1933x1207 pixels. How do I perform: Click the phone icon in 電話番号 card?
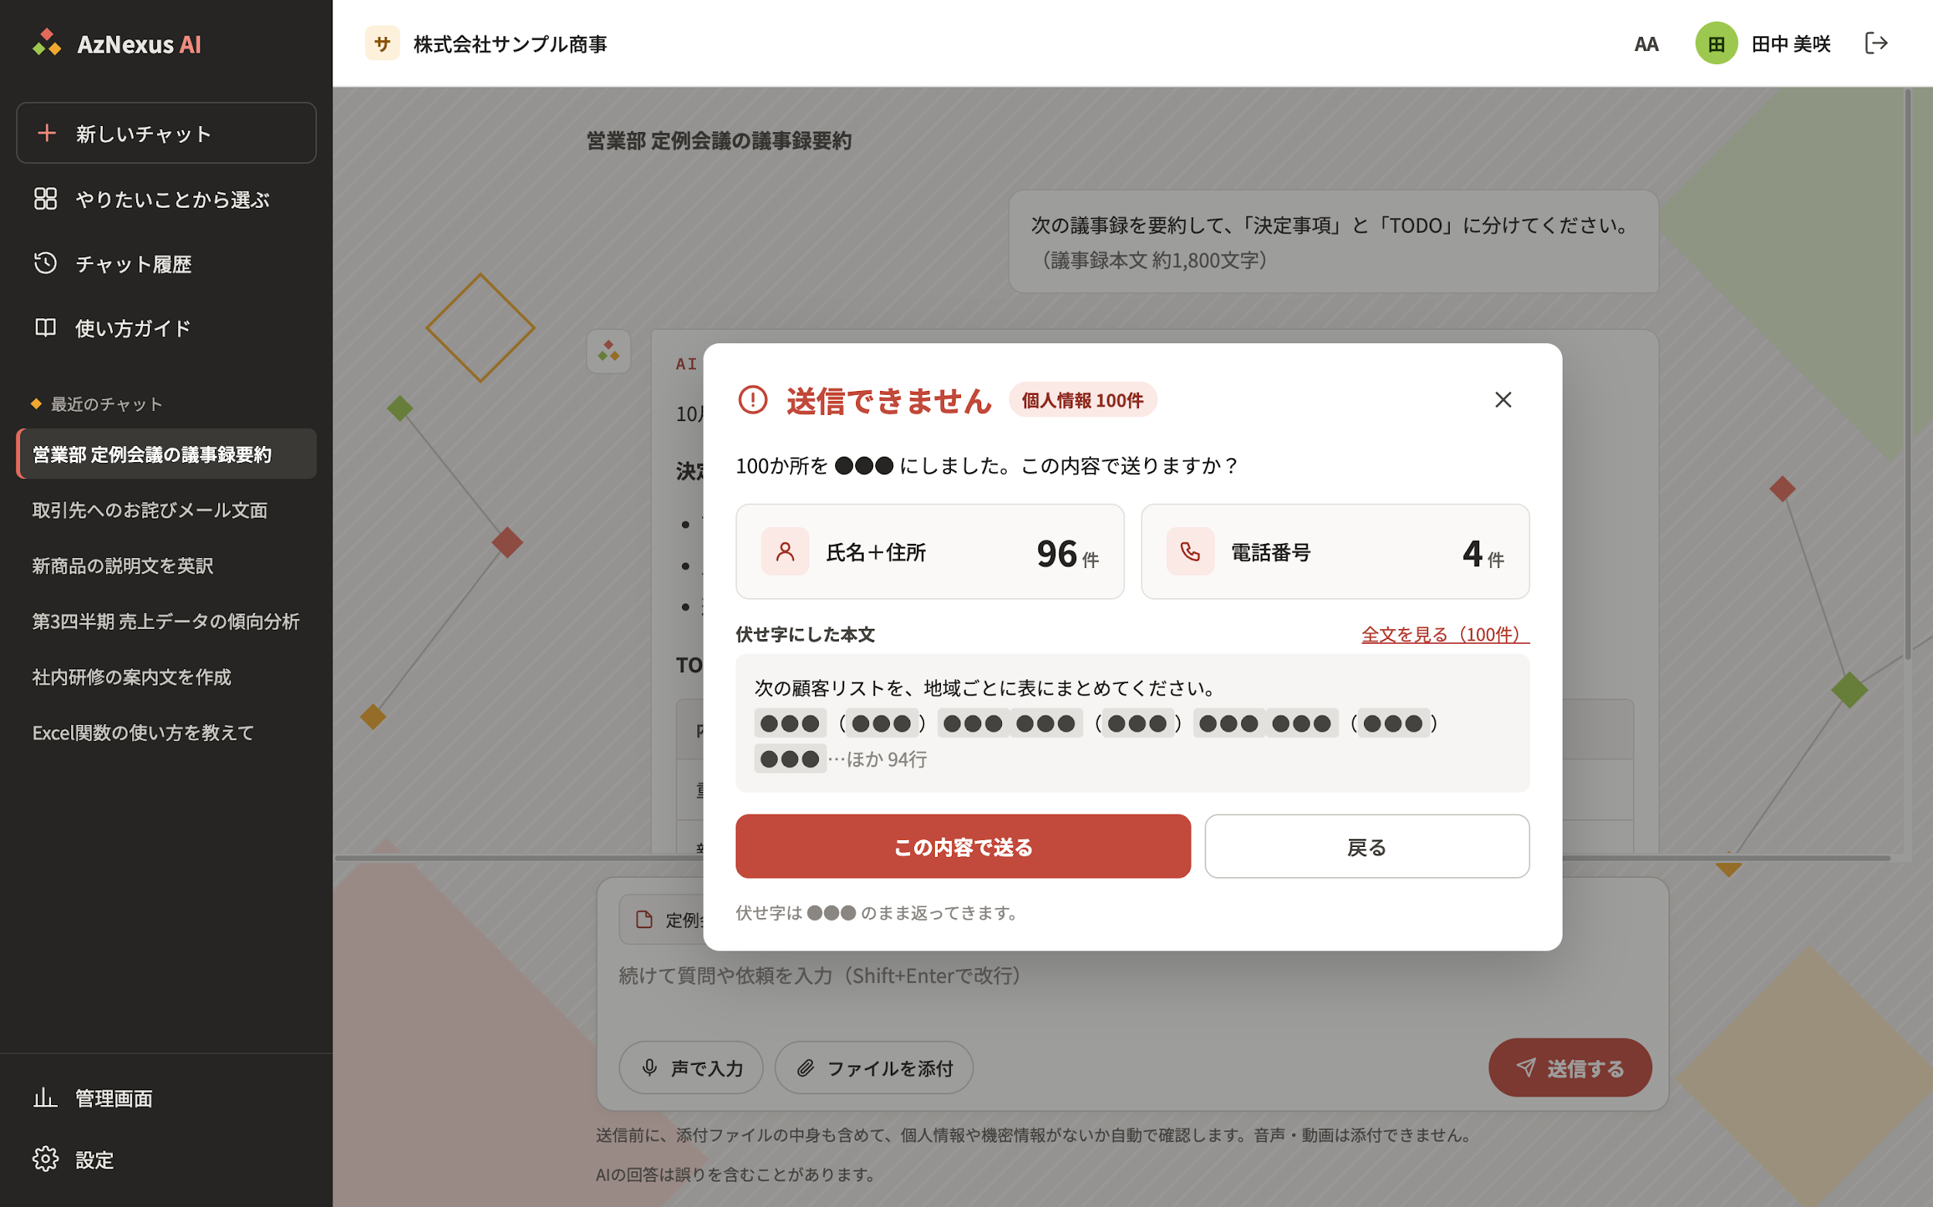tap(1190, 551)
